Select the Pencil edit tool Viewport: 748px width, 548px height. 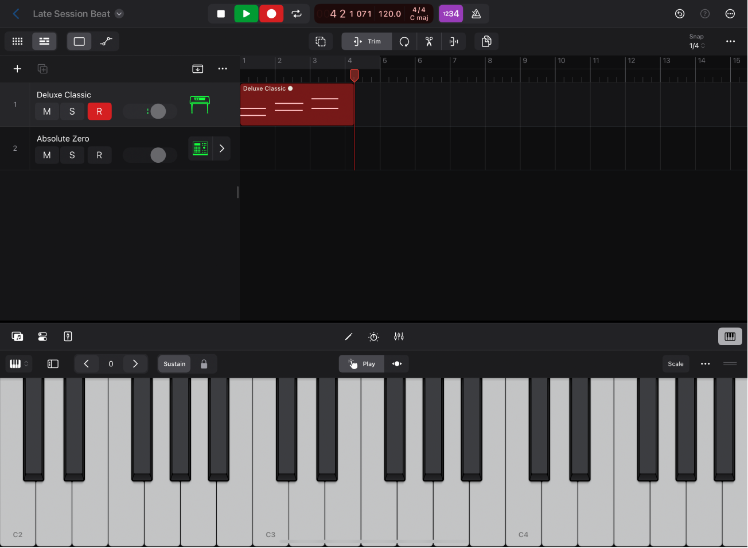[x=349, y=336]
